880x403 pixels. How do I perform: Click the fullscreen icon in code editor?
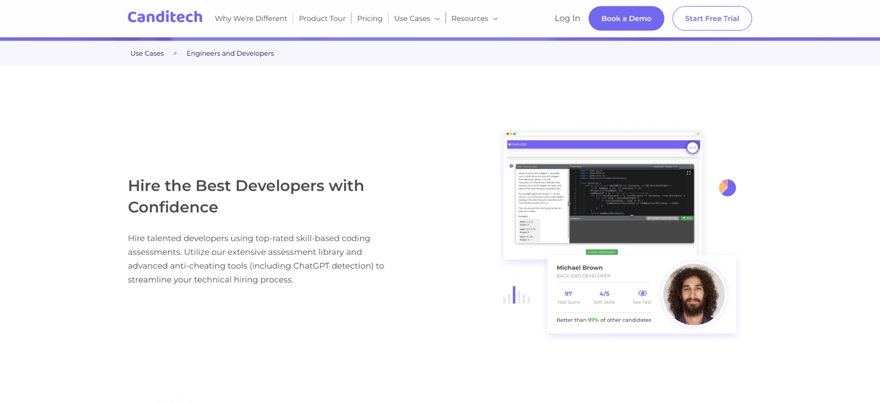[689, 173]
